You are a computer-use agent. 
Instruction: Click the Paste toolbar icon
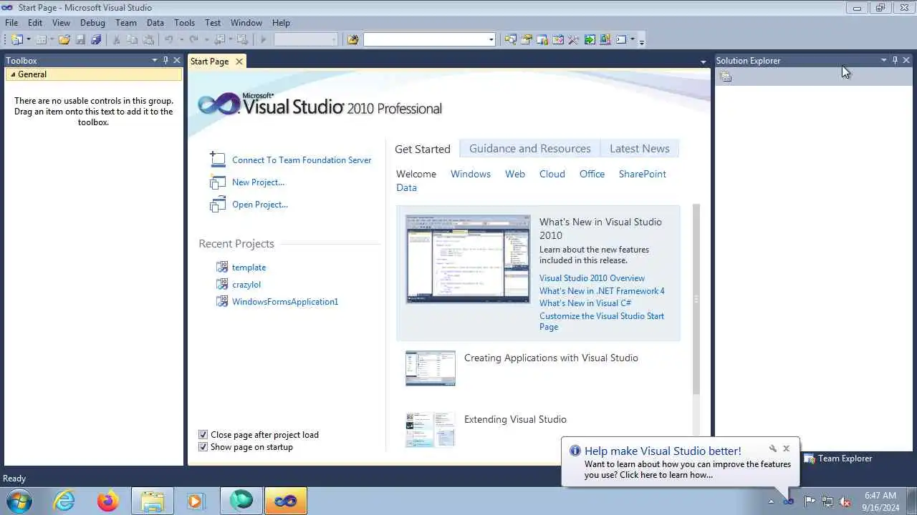(x=148, y=39)
